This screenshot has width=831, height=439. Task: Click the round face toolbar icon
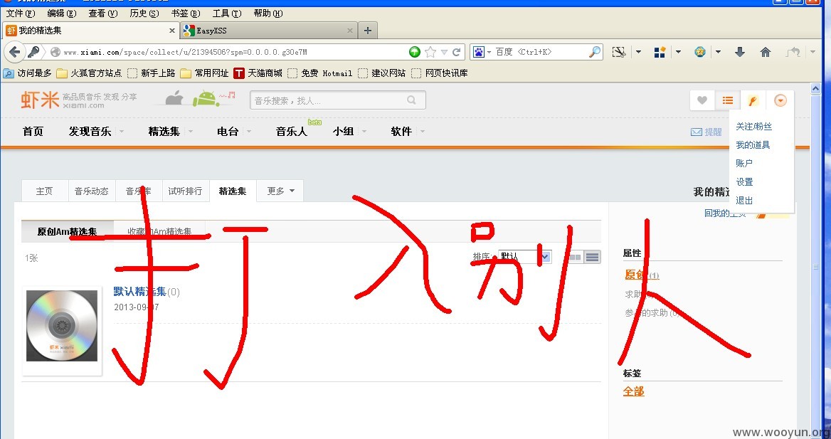click(x=700, y=52)
